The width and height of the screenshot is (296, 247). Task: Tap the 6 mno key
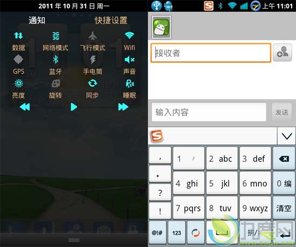click(255, 183)
